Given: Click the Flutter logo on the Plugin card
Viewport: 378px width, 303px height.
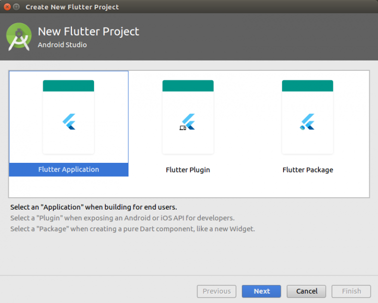Looking at the screenshot, I should [189, 121].
